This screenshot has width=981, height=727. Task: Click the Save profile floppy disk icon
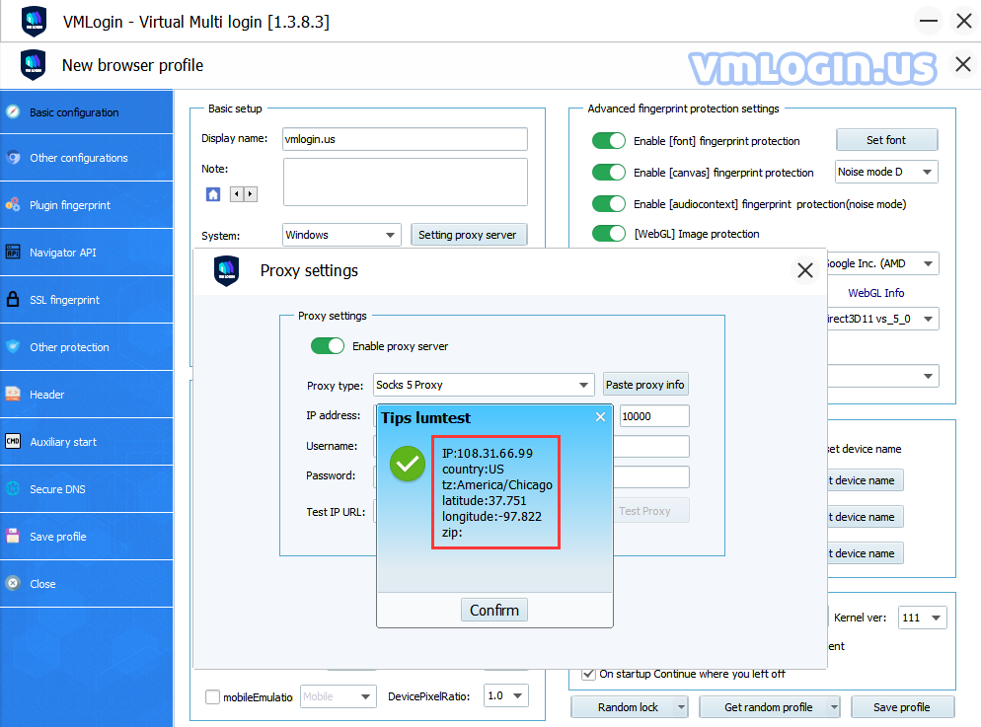click(13, 537)
